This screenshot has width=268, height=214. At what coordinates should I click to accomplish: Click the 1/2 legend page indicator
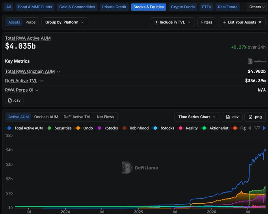point(257,128)
